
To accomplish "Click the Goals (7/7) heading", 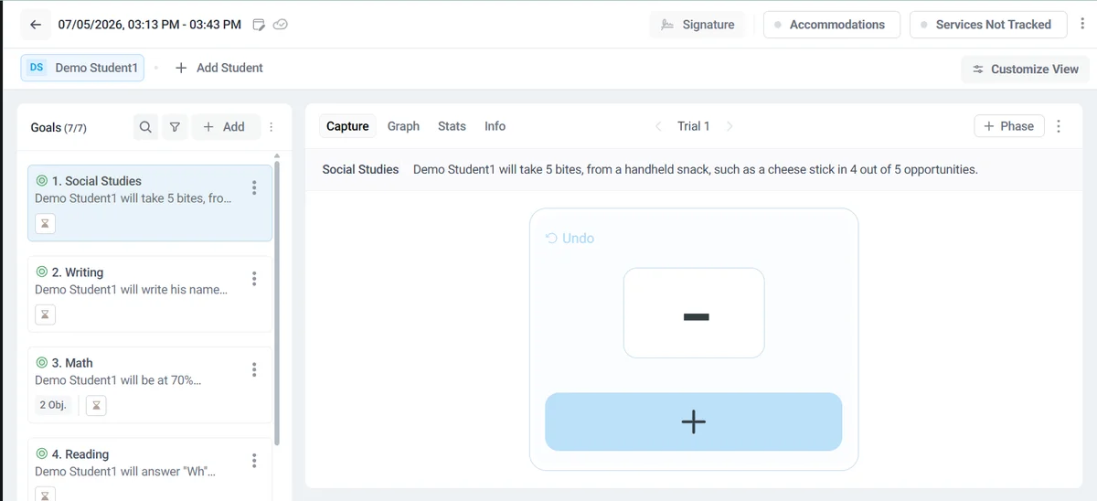I will pyautogui.click(x=59, y=128).
